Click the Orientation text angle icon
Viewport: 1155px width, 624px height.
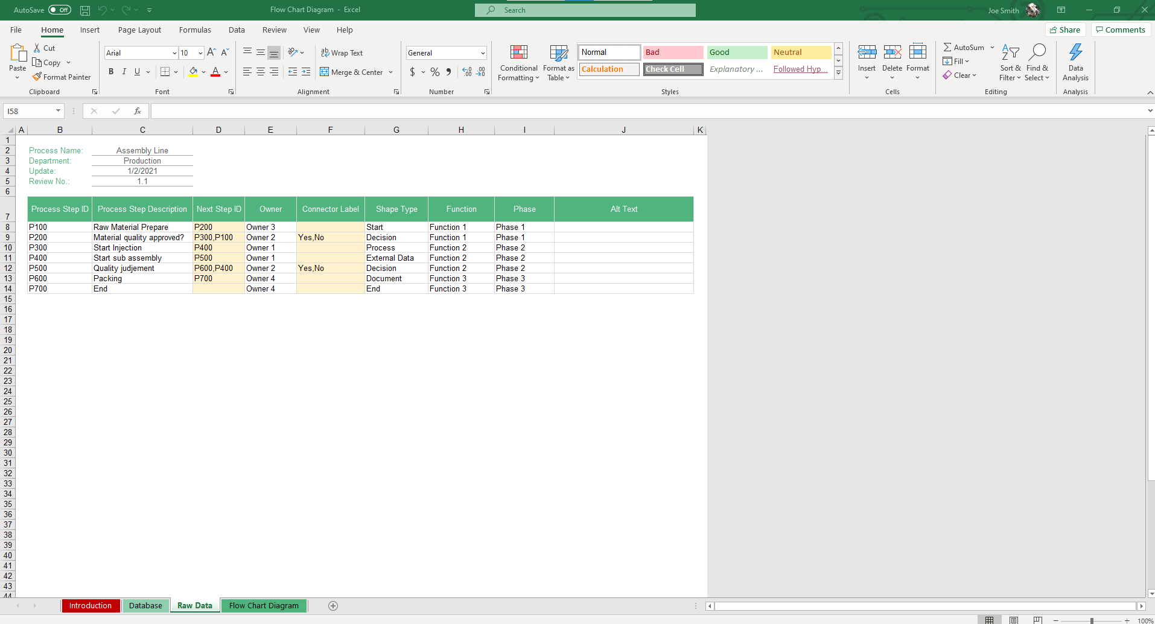point(293,53)
